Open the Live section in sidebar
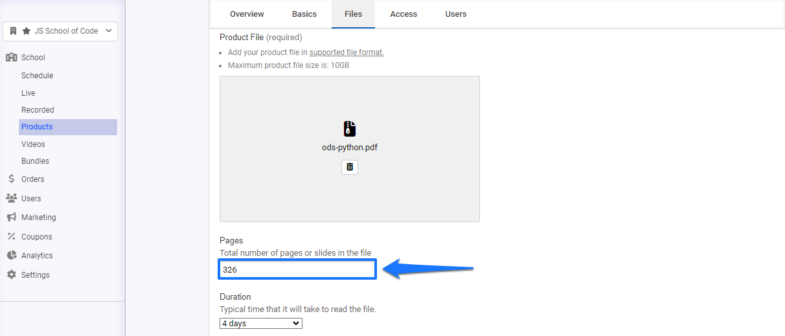This screenshot has width=785, height=336. (28, 93)
